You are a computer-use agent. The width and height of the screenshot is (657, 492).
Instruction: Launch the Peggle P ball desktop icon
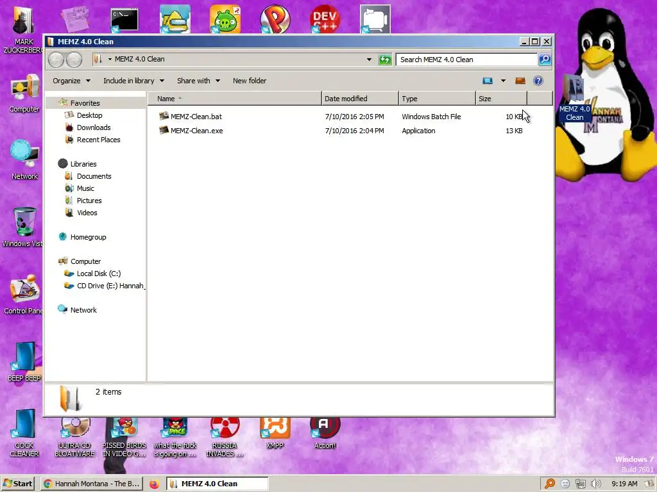click(x=275, y=19)
